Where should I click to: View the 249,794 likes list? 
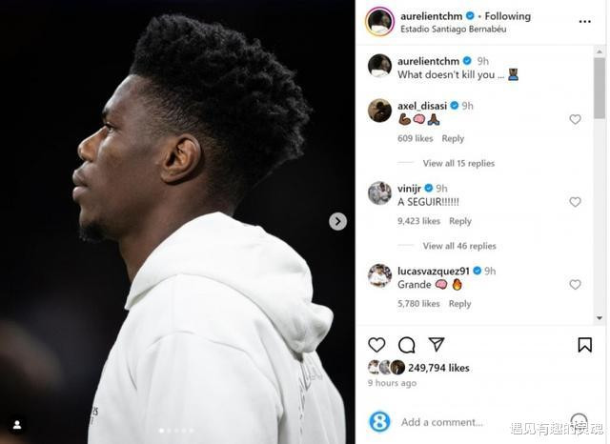click(x=438, y=368)
